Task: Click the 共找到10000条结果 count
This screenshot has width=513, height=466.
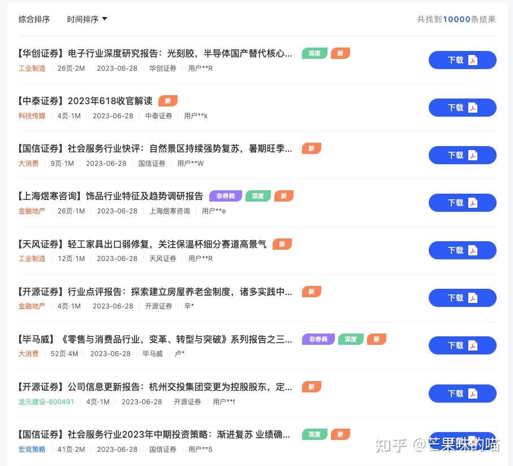Action: pyautogui.click(x=456, y=19)
